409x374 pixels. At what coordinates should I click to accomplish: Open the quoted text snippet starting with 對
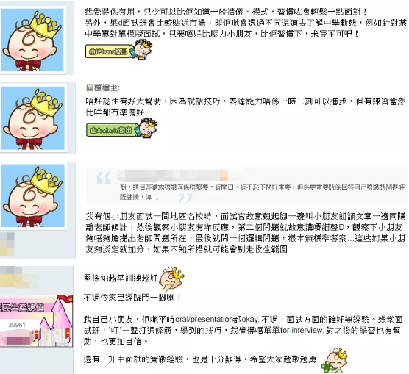point(262,192)
